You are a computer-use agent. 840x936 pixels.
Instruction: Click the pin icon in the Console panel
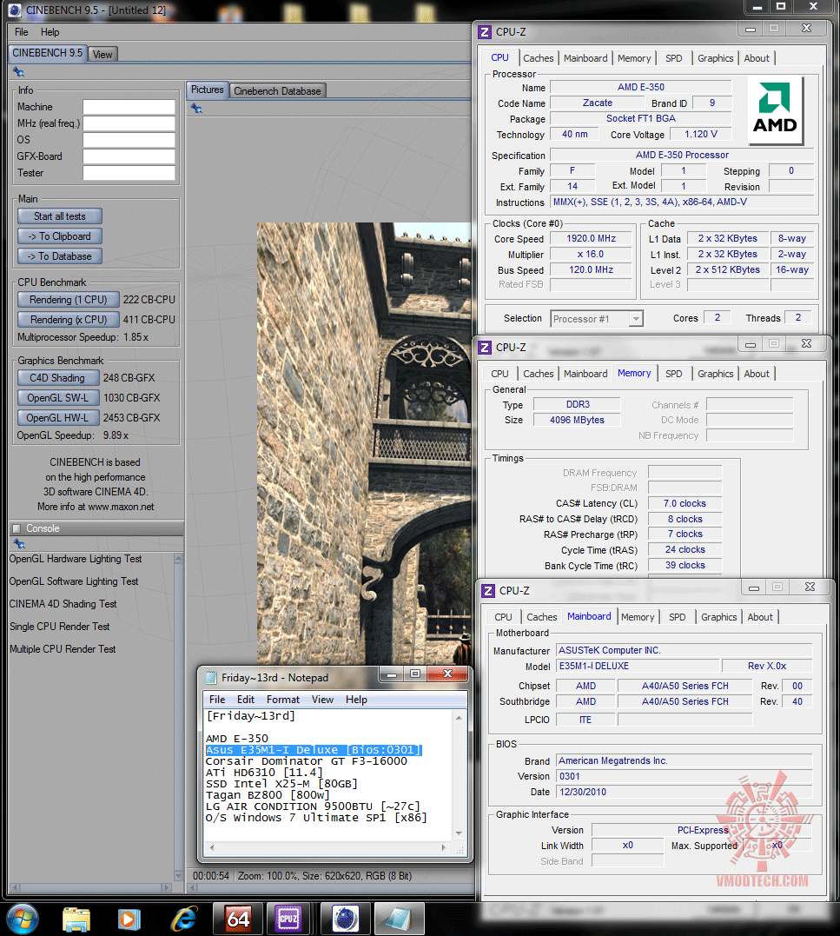point(18,544)
